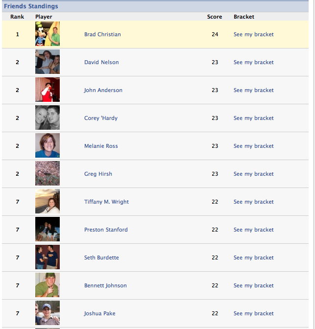Select Corey 'Hardy's black-and-white photo
Screen dimensions: 315x329
coord(48,118)
